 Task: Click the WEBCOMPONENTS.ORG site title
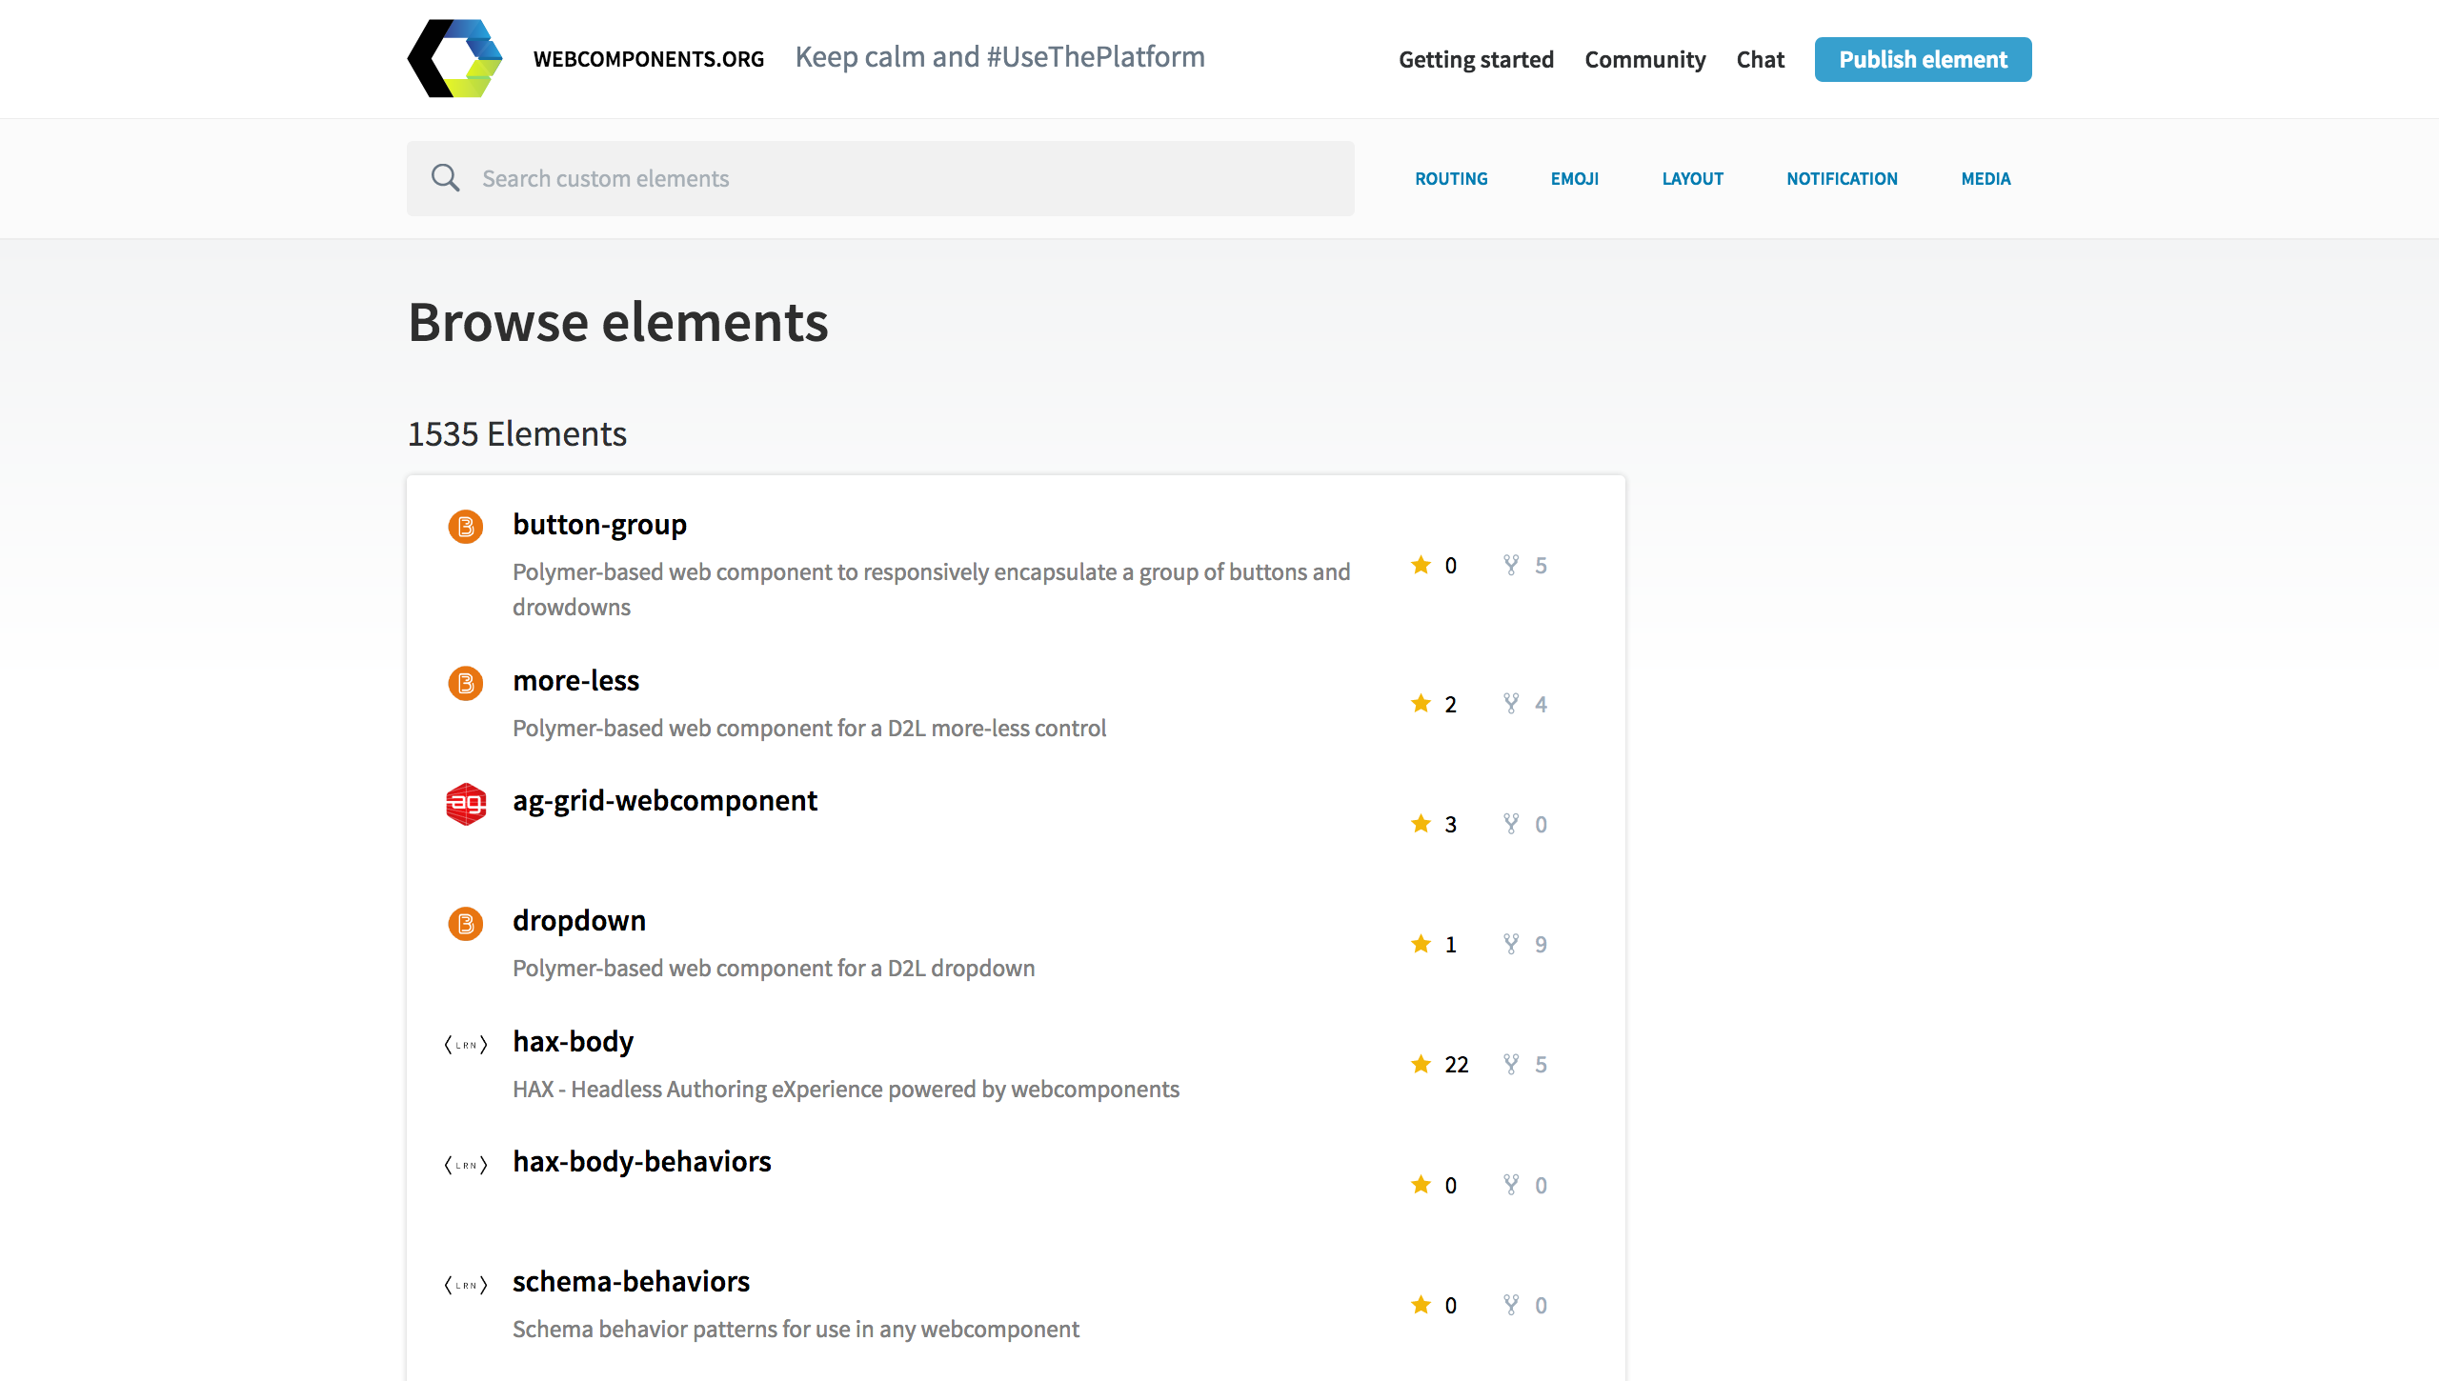[x=648, y=59]
